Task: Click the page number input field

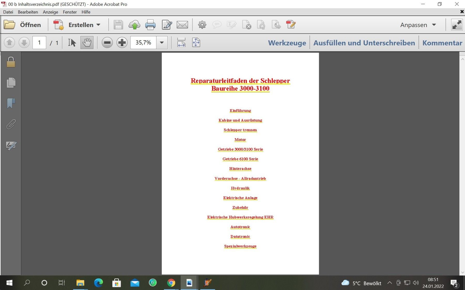Action: [39, 43]
